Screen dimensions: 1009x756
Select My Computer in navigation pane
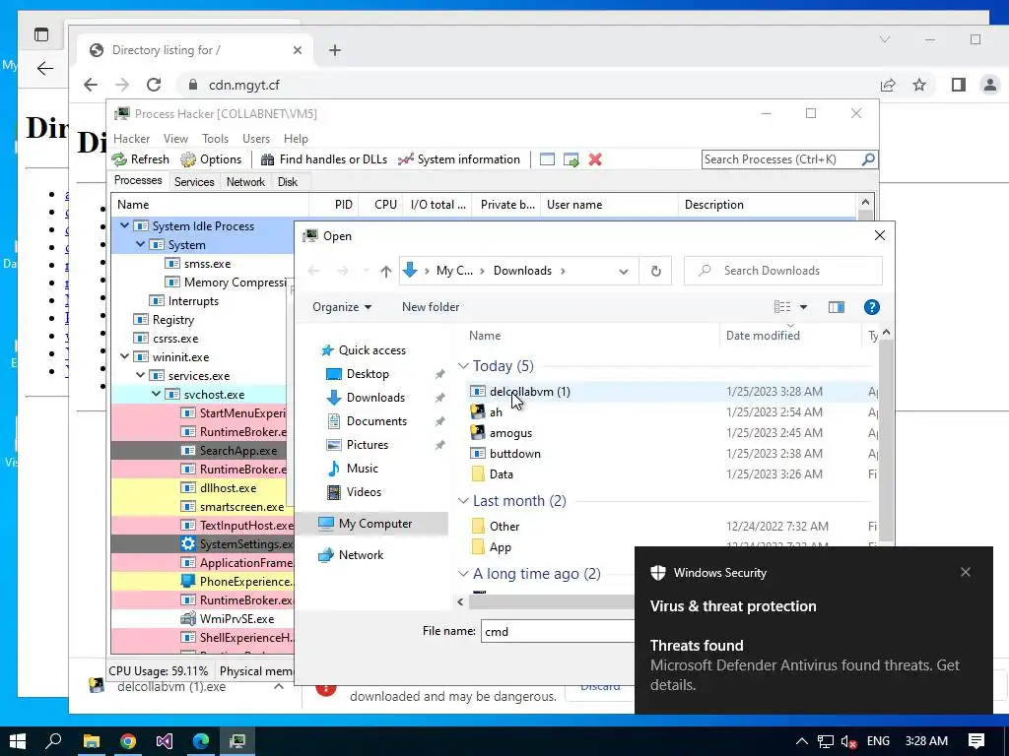coord(375,524)
